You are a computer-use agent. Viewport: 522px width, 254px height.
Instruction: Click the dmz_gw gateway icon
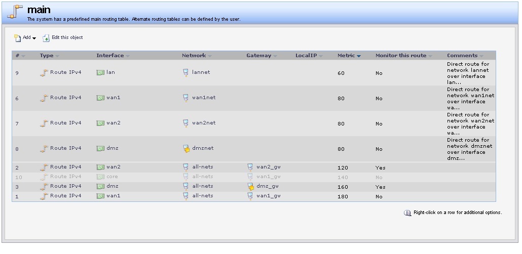pyautogui.click(x=251, y=187)
